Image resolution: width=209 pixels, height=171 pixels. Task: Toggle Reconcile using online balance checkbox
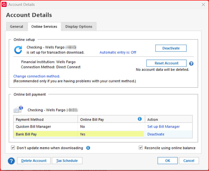[x=141, y=148]
